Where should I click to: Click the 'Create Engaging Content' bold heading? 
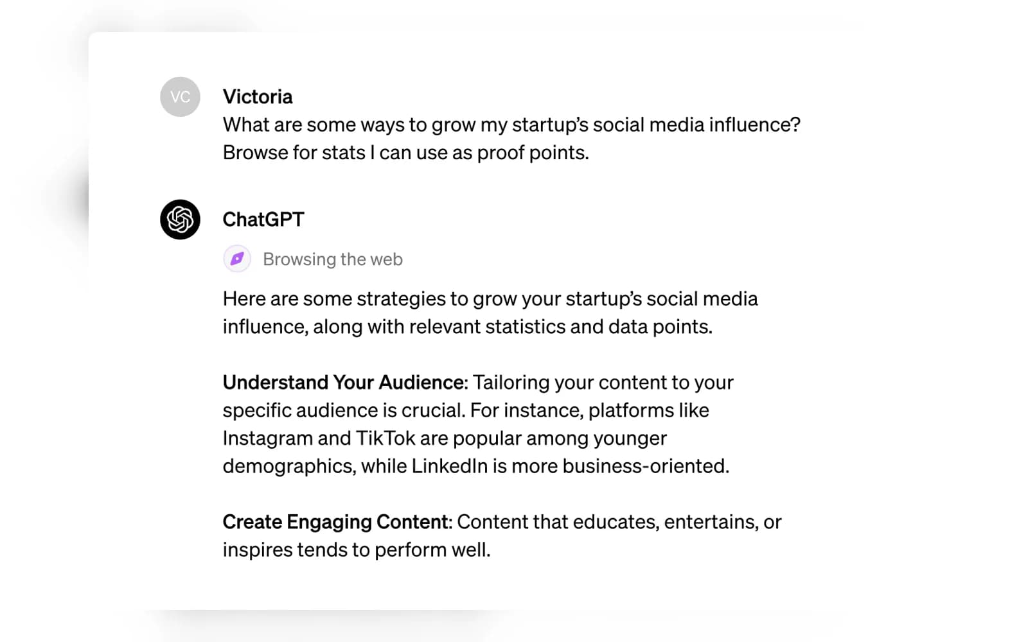pos(335,522)
